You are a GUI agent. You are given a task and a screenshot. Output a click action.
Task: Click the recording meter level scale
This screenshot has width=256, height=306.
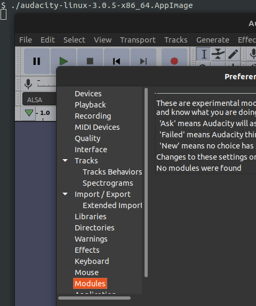coord(46,84)
